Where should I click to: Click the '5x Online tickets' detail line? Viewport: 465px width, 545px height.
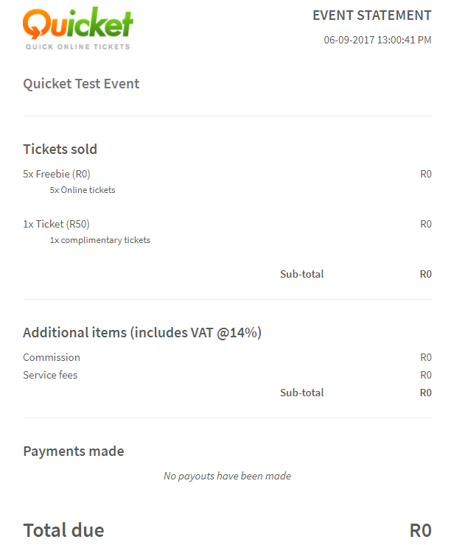coord(83,190)
